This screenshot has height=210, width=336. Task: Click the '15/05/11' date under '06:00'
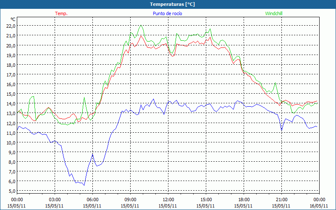[x=92, y=206]
